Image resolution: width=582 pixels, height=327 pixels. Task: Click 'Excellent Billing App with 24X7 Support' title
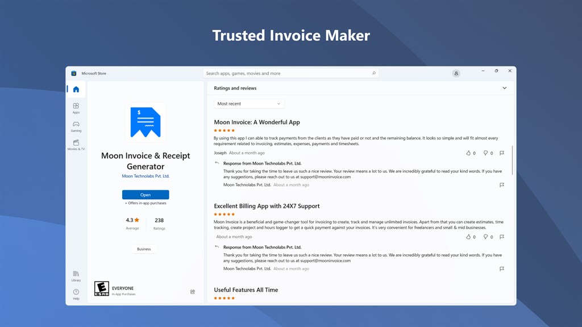coord(267,206)
